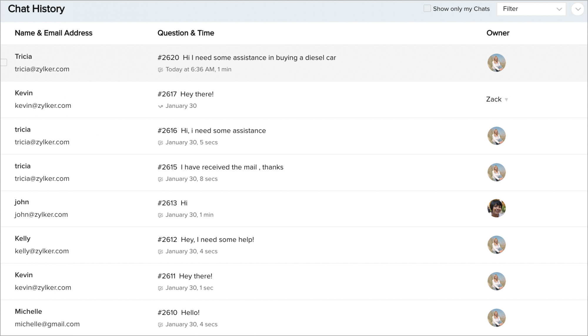Click dark-haired owner avatar on chat #2613
The height and width of the screenshot is (336, 588).
pos(496,208)
